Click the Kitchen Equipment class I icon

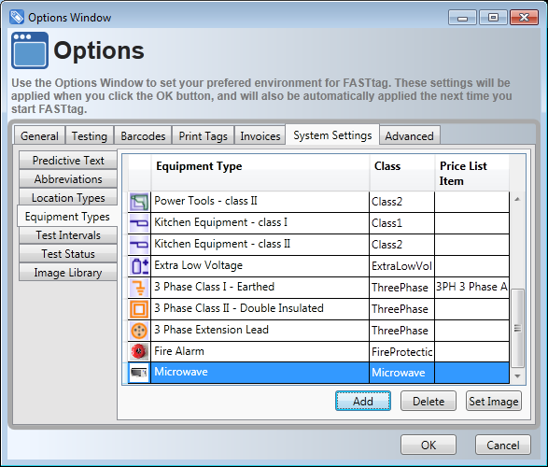(x=139, y=223)
